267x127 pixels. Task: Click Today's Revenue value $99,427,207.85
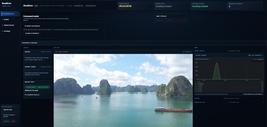125,6
